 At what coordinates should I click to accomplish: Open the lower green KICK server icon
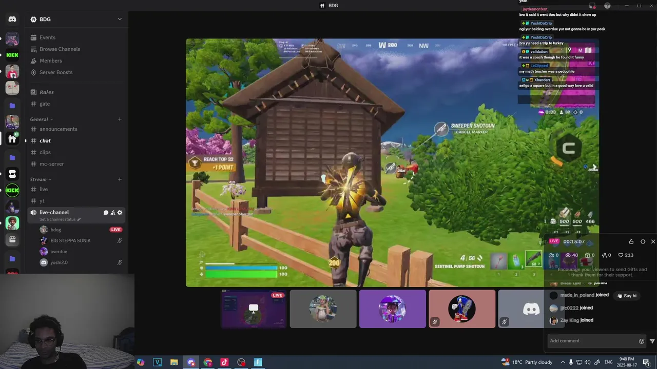(x=12, y=190)
